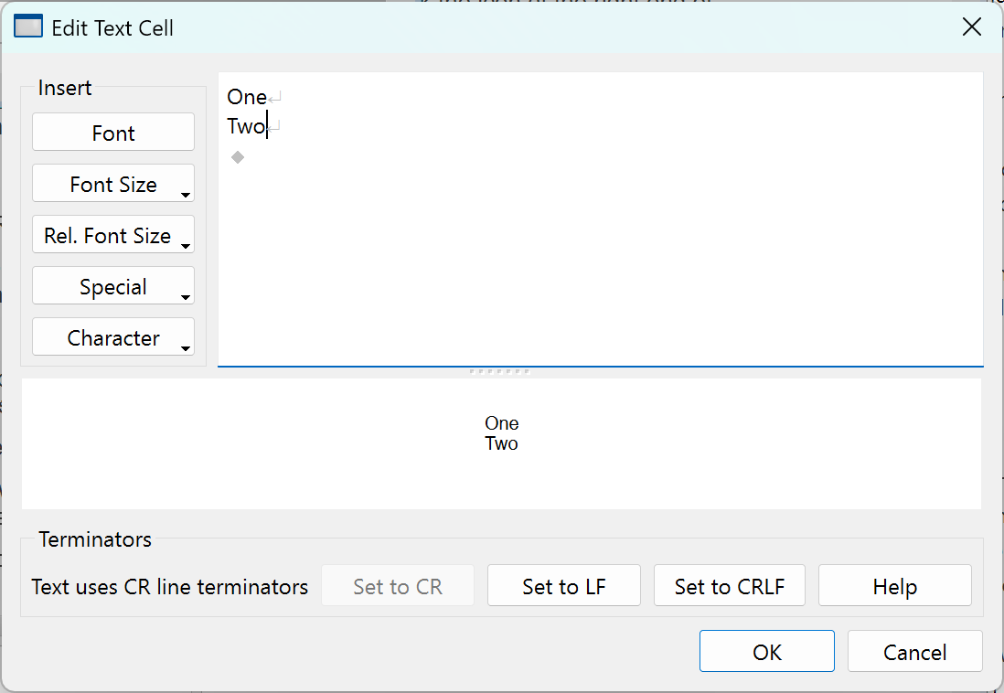Click the grayed-out Set to CR button
Viewport: 1004px width, 693px height.
pyautogui.click(x=397, y=586)
